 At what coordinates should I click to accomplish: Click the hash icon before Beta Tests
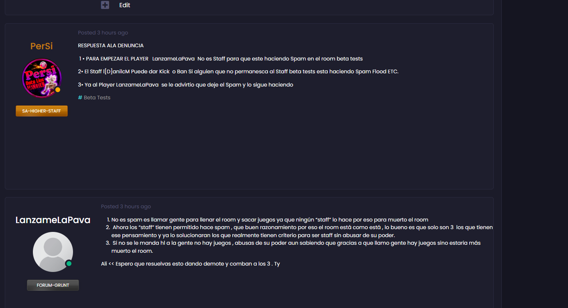80,98
